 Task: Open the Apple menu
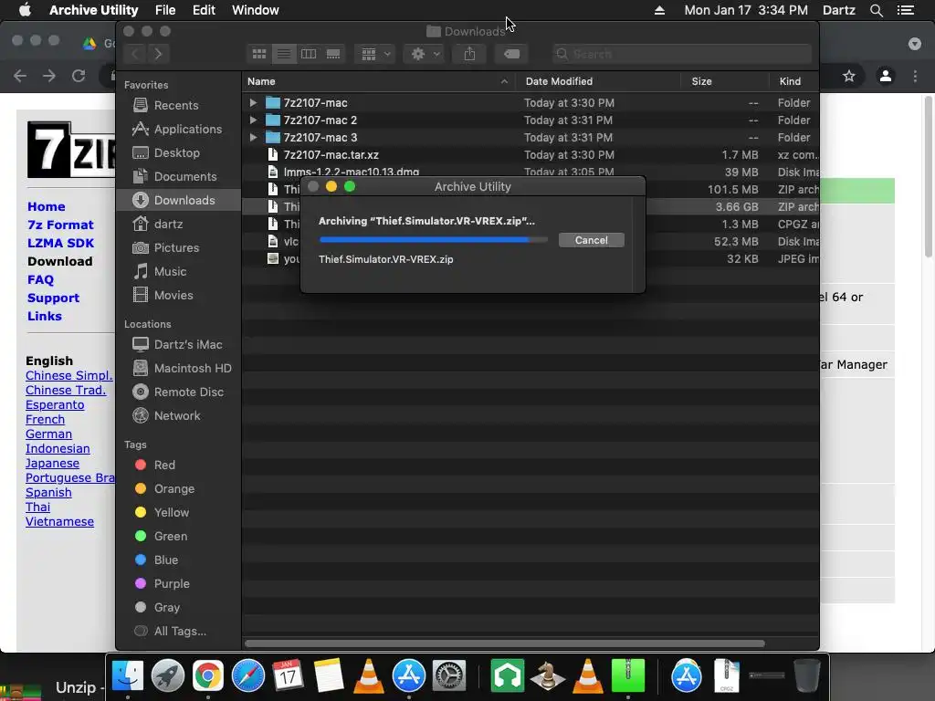tap(25, 10)
